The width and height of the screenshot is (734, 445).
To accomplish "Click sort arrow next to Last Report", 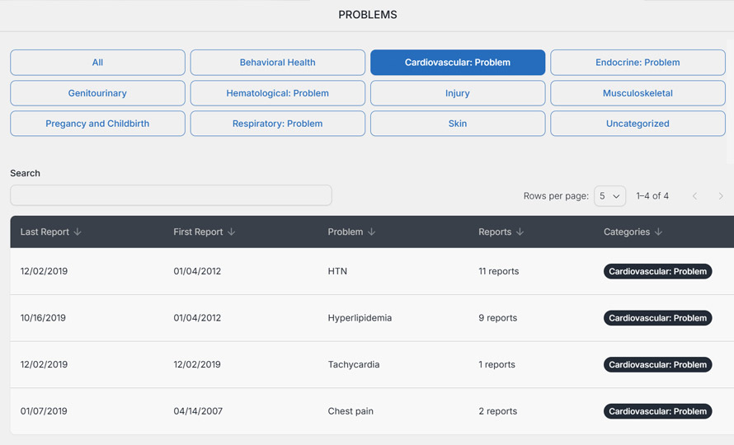I will (x=78, y=232).
